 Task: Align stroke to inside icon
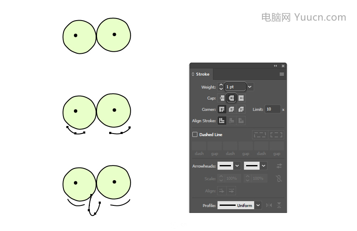(231, 121)
